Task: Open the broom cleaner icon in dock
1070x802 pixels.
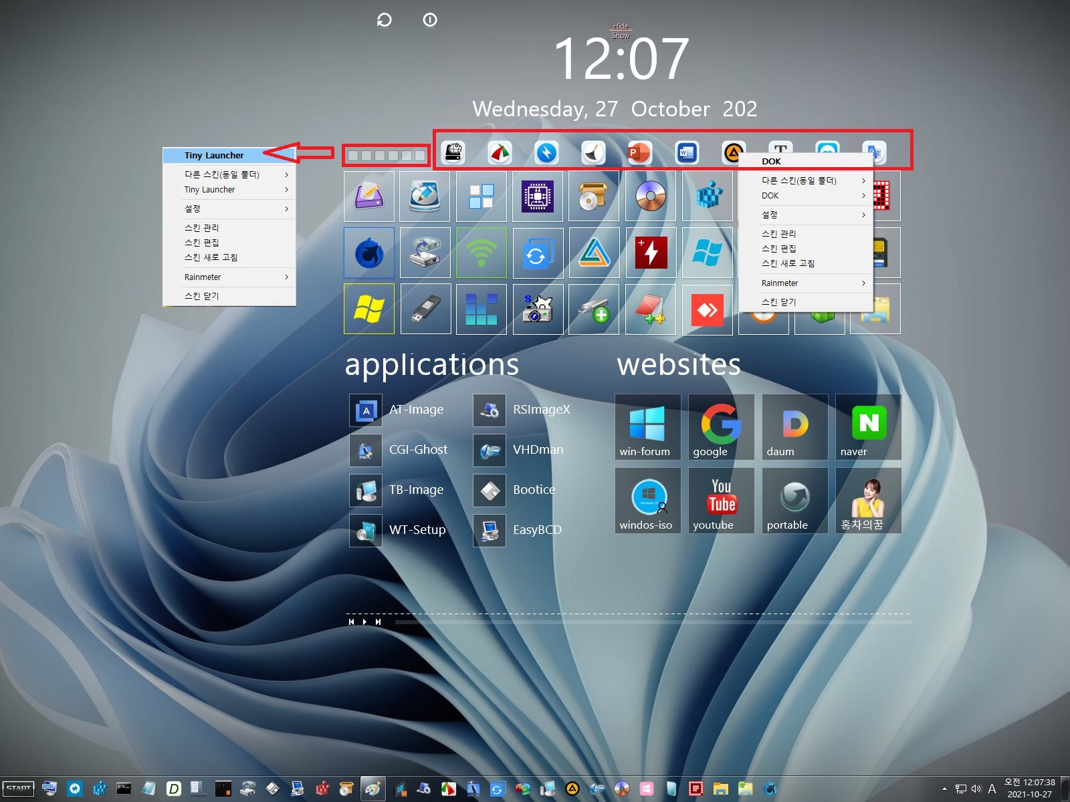Action: [593, 153]
